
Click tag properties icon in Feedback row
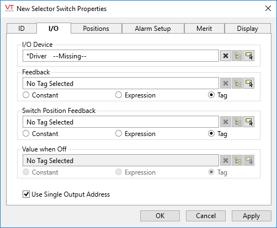pyautogui.click(x=249, y=83)
